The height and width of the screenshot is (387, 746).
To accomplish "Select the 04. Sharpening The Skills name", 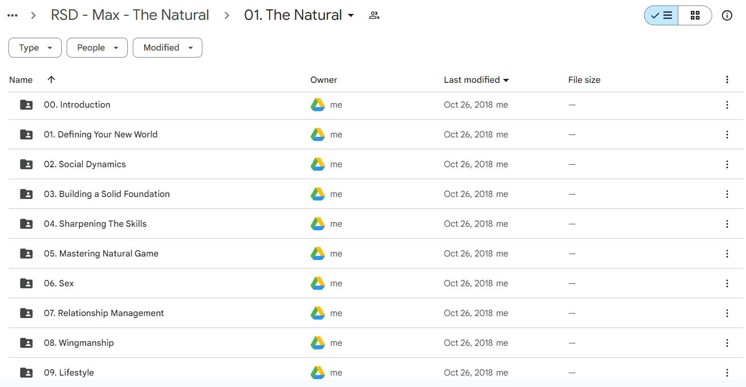I will (x=95, y=224).
